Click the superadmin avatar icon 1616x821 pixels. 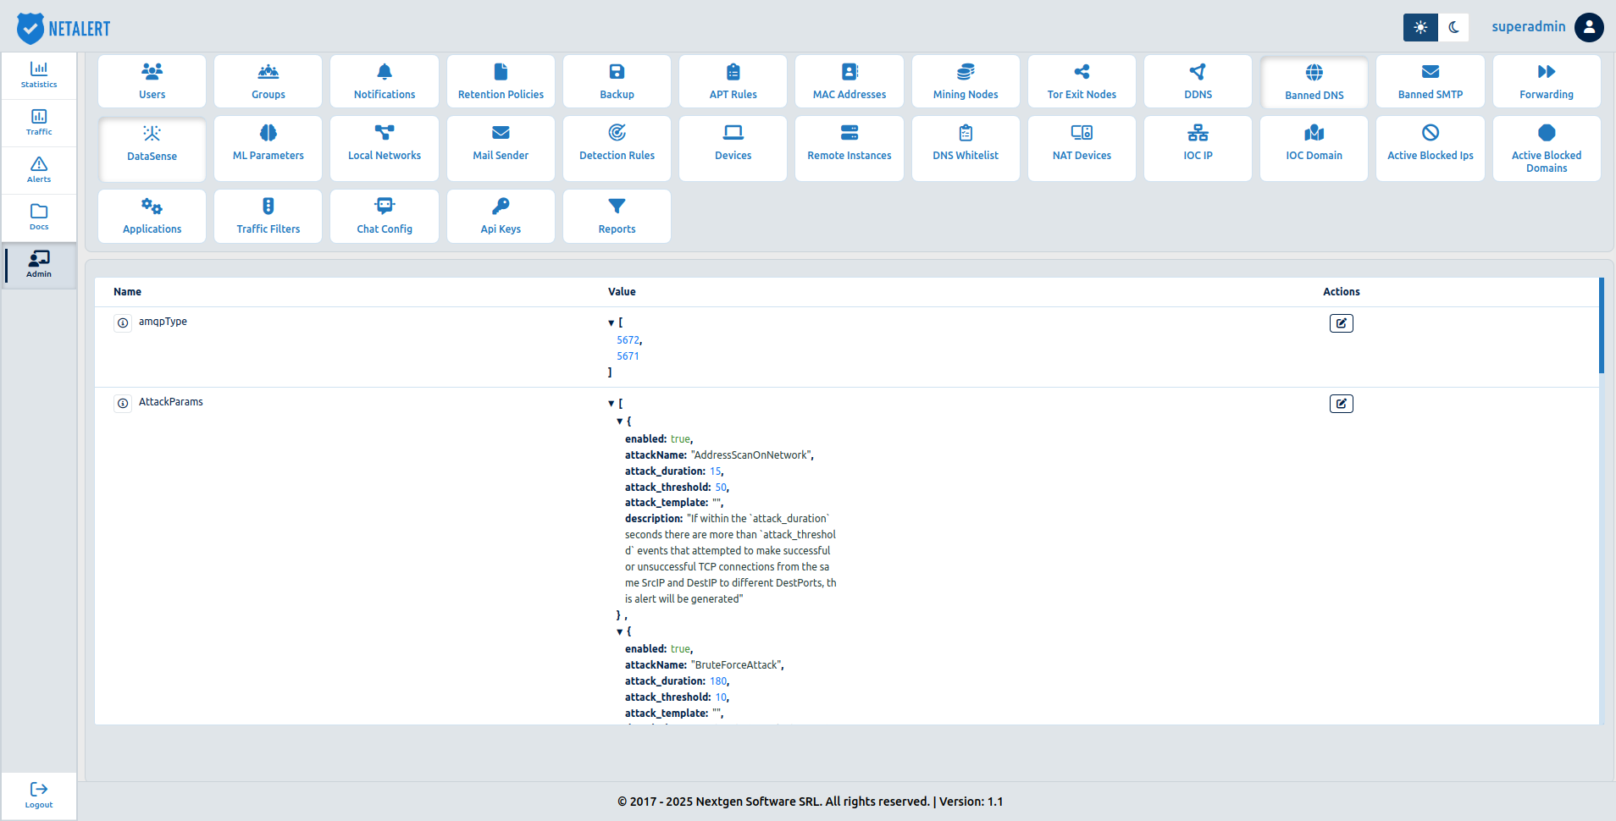click(1589, 27)
